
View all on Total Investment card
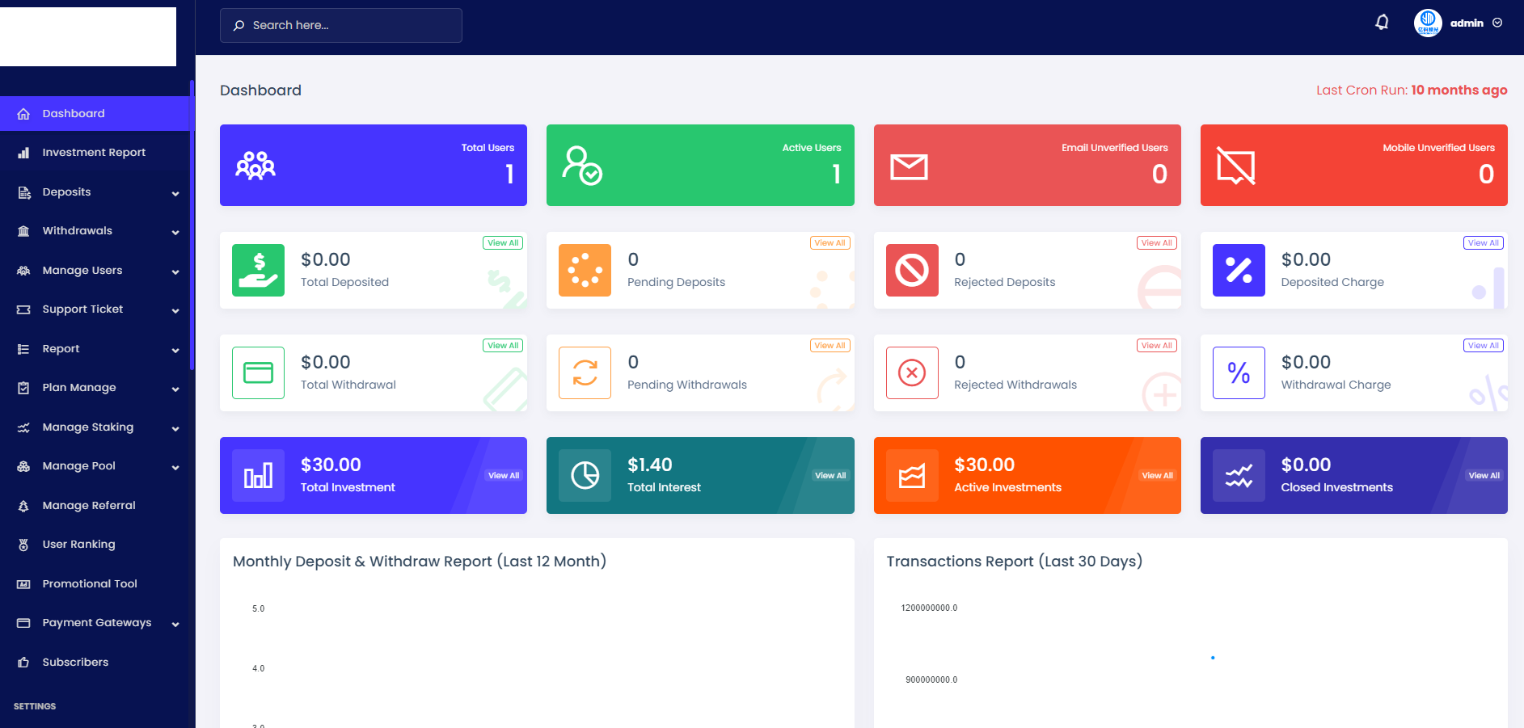[504, 476]
